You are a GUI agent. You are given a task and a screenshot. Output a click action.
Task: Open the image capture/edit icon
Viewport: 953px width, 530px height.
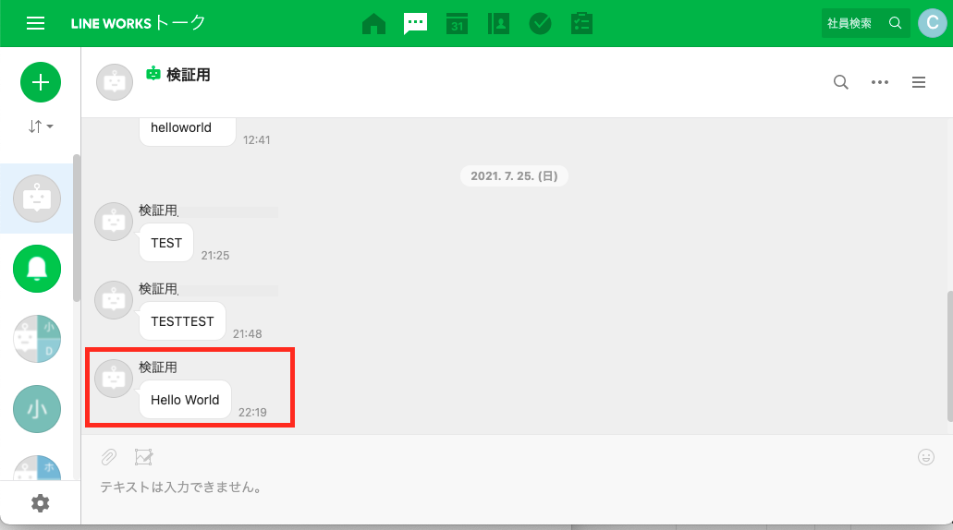tap(143, 456)
